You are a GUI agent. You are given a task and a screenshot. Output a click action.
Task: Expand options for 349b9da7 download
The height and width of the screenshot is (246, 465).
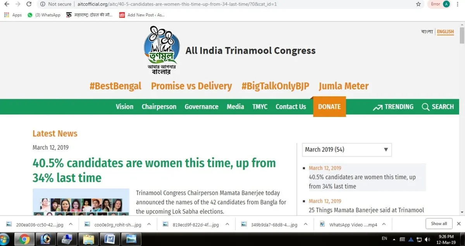(305, 224)
